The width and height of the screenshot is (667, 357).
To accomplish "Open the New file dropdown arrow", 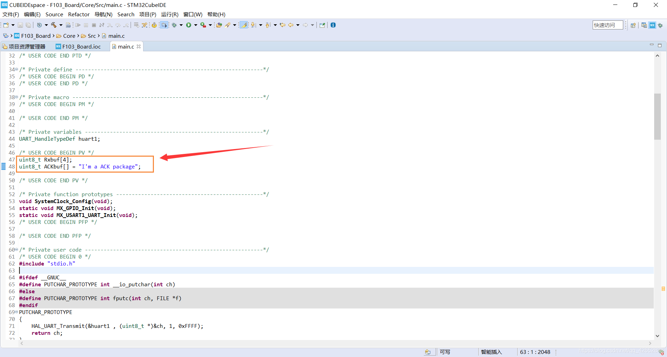I will pos(13,25).
